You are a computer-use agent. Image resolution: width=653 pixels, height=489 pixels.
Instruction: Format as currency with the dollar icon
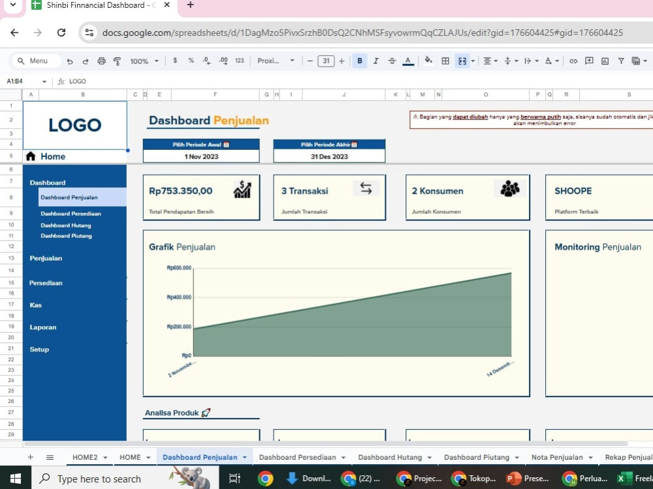(175, 61)
